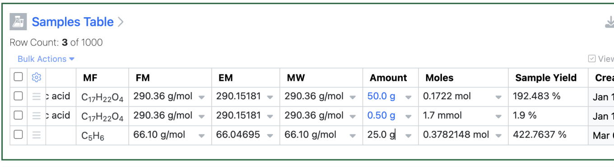Open dropdown beside 0.3782148 mol
This screenshot has width=614, height=167.
[498, 135]
